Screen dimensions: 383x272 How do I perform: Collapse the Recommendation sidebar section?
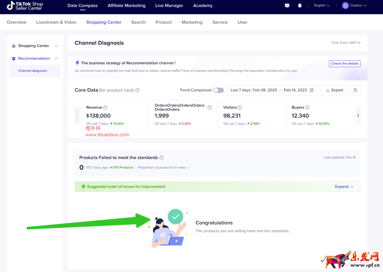(56, 59)
